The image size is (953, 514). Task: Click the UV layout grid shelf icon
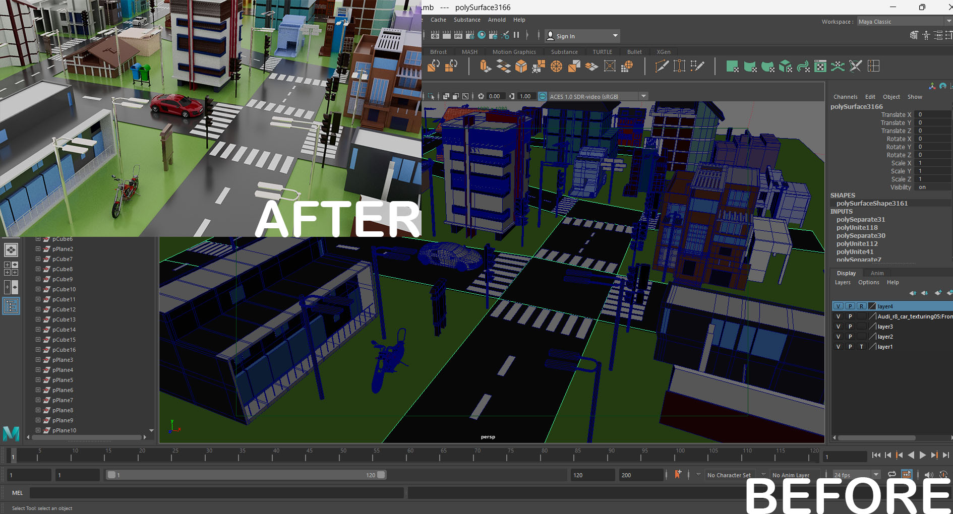pos(873,66)
